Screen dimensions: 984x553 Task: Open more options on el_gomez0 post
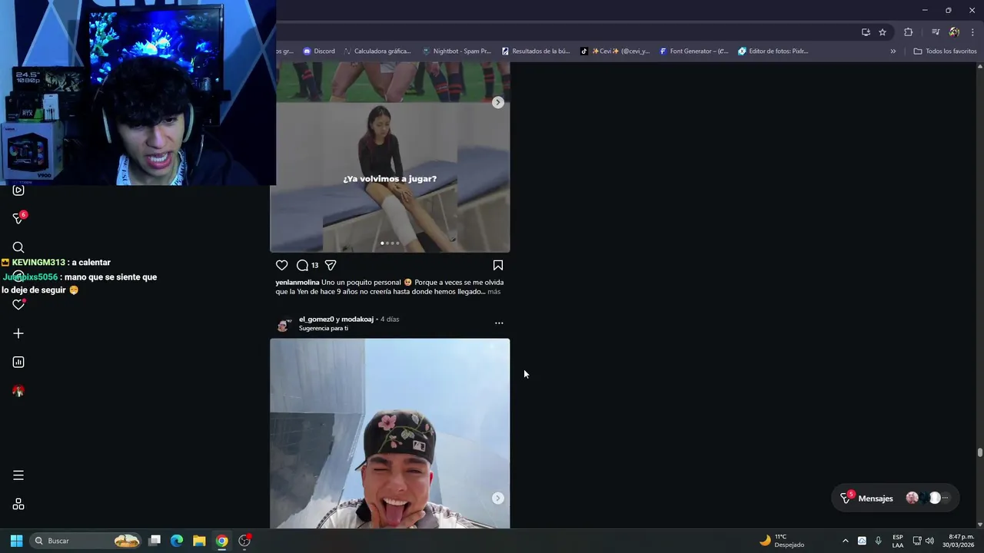pyautogui.click(x=499, y=323)
